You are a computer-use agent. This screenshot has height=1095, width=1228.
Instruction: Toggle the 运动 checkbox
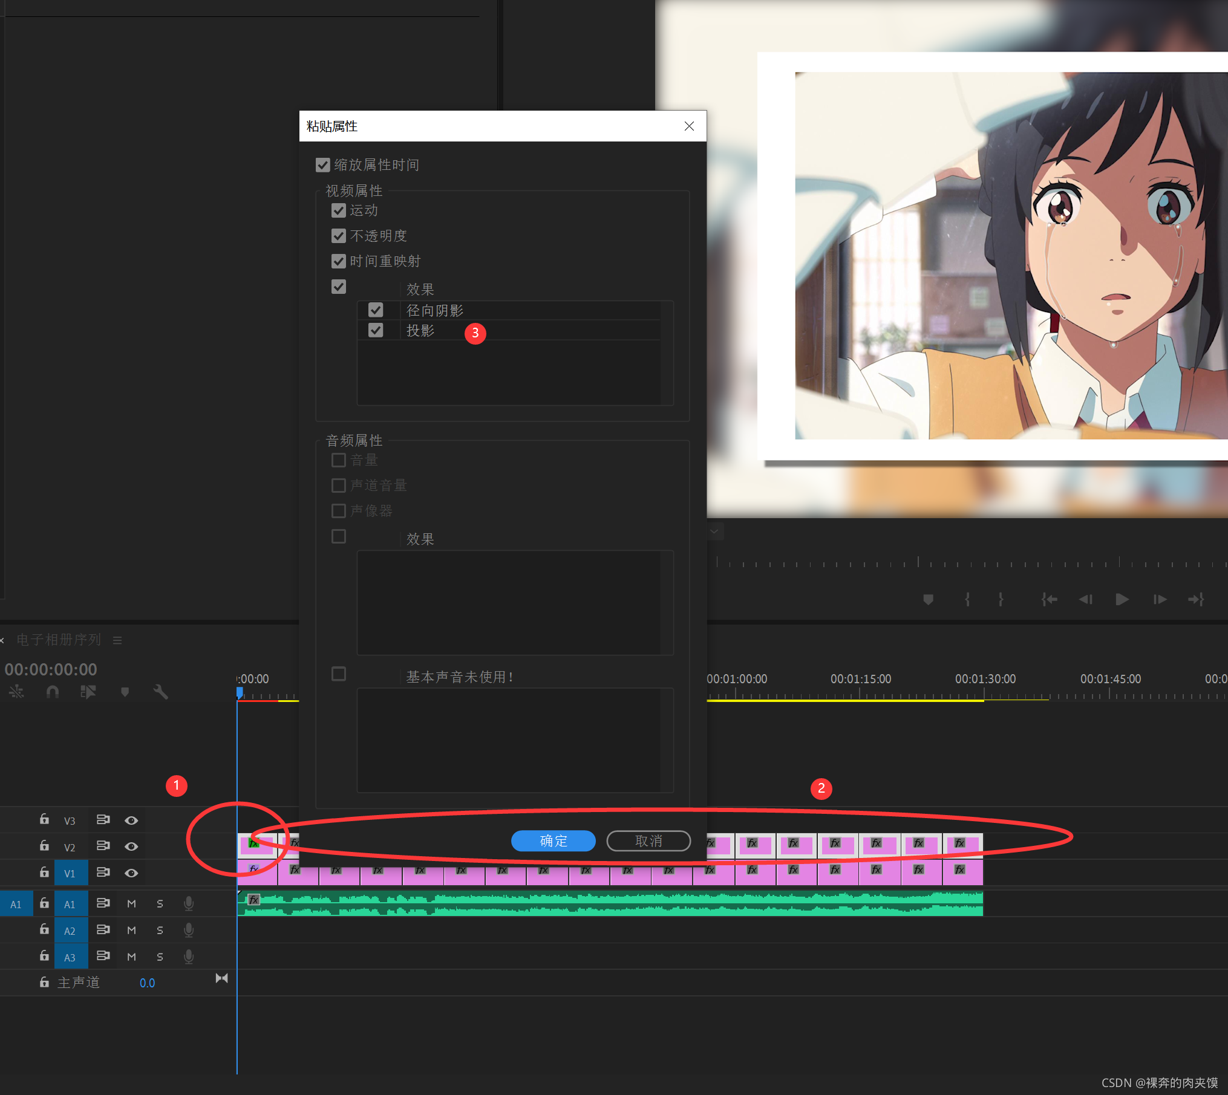[339, 210]
